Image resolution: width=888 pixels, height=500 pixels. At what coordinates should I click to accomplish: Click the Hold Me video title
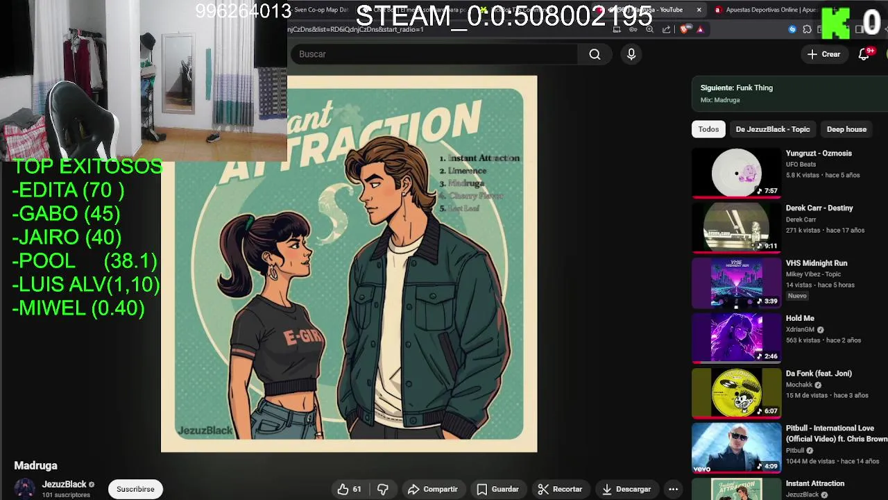(800, 318)
